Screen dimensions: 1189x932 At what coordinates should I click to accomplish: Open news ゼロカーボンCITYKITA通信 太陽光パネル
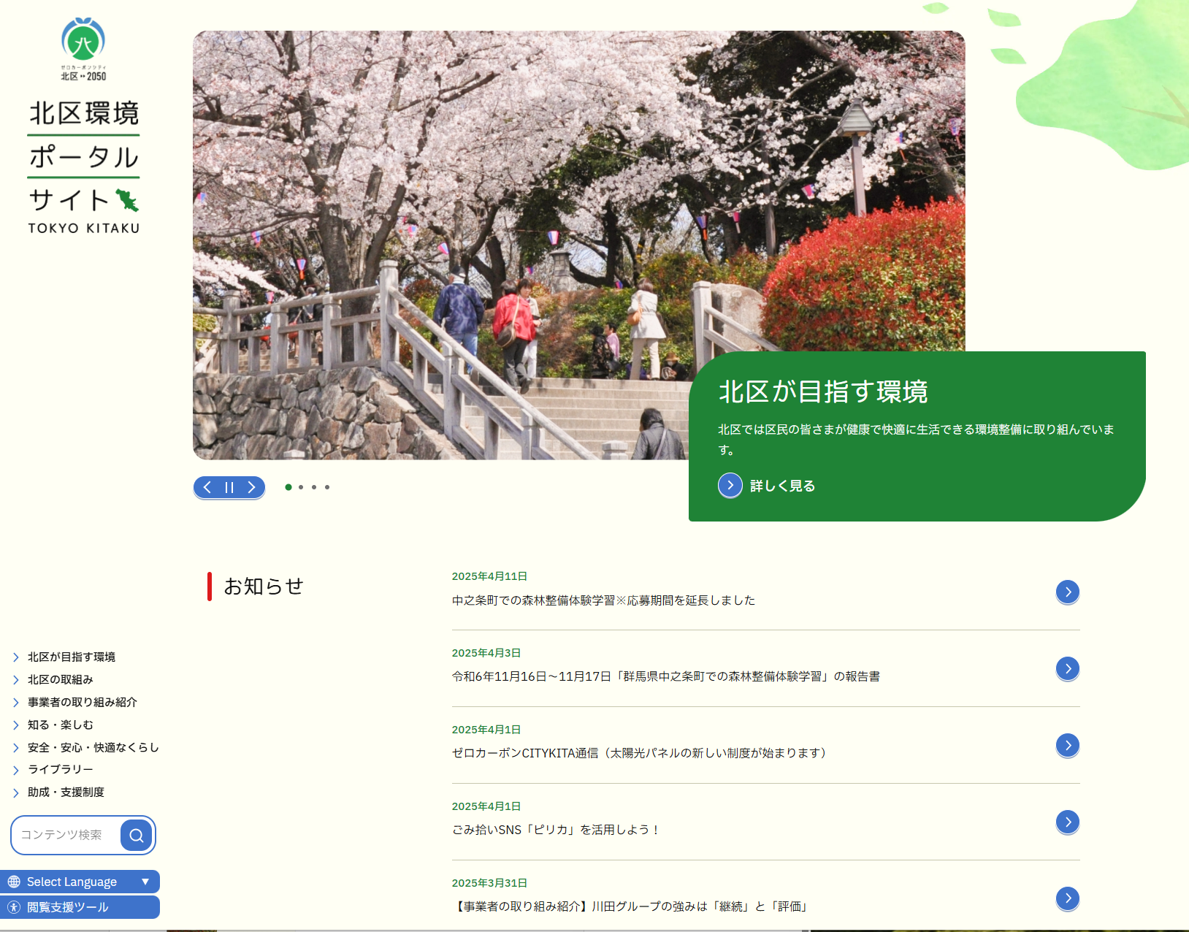tap(642, 753)
